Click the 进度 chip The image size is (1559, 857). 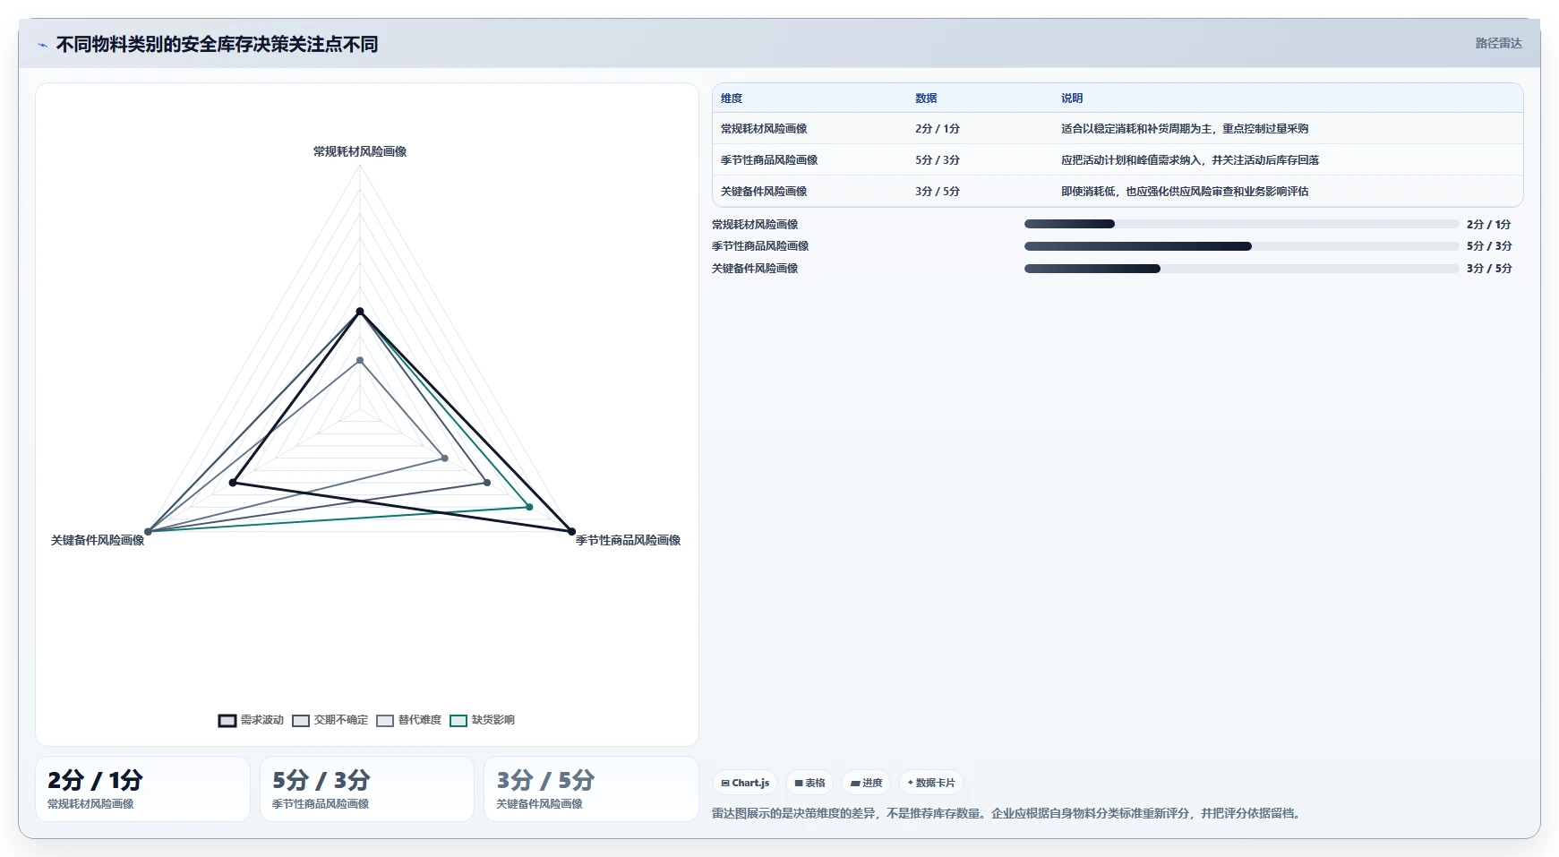(866, 783)
